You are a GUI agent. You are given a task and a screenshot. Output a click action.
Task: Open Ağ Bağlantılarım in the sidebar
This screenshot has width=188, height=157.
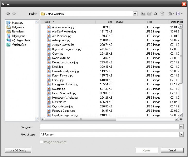(21, 40)
